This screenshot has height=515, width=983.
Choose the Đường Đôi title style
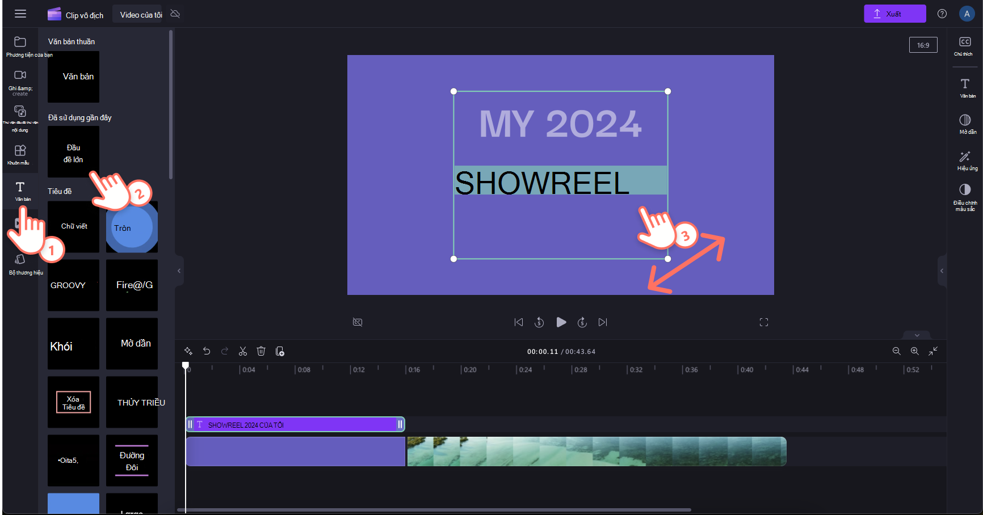pos(132,461)
